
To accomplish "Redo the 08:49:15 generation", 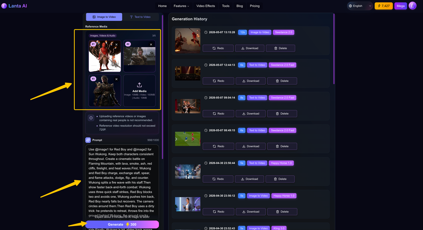I will click(x=218, y=146).
